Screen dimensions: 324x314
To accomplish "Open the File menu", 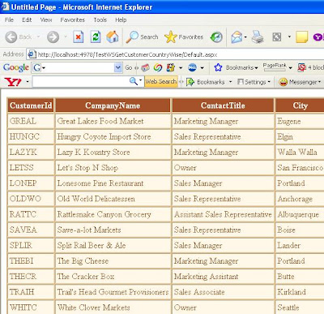I will (9, 19).
